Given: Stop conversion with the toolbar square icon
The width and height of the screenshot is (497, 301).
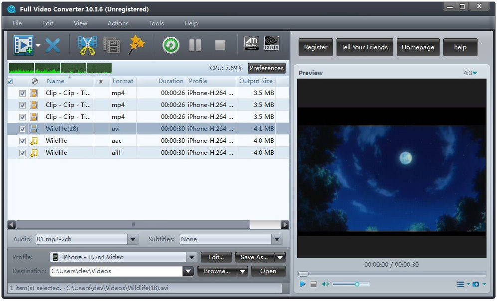Looking at the screenshot, I should point(220,45).
